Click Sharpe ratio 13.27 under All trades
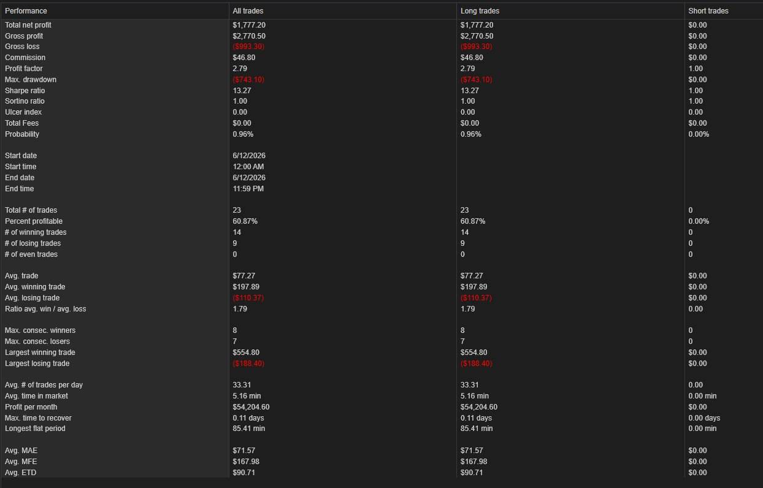This screenshot has height=488, width=763. (242, 91)
